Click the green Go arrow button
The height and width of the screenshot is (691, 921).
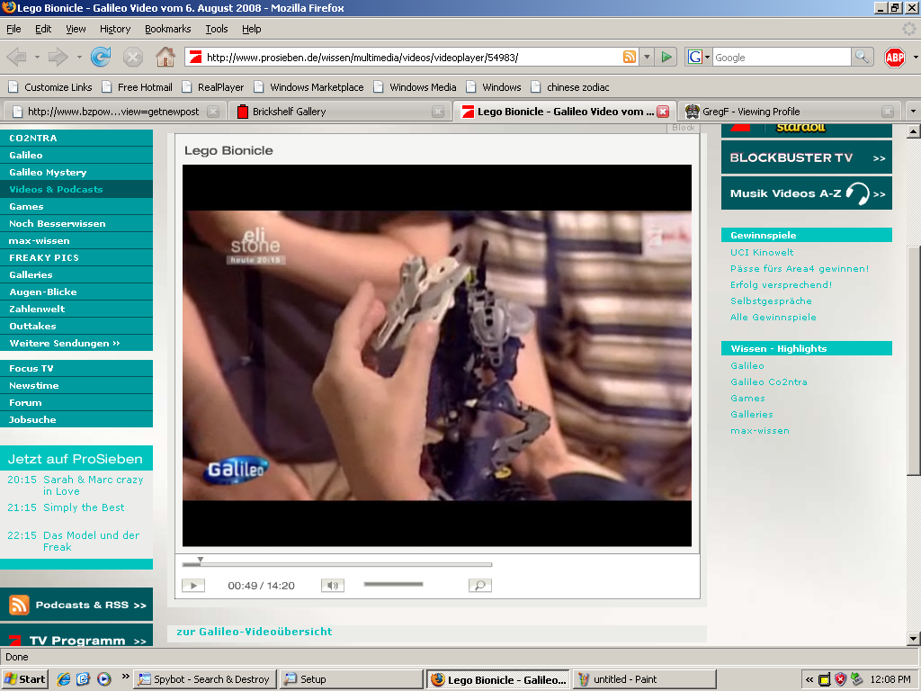pyautogui.click(x=666, y=57)
